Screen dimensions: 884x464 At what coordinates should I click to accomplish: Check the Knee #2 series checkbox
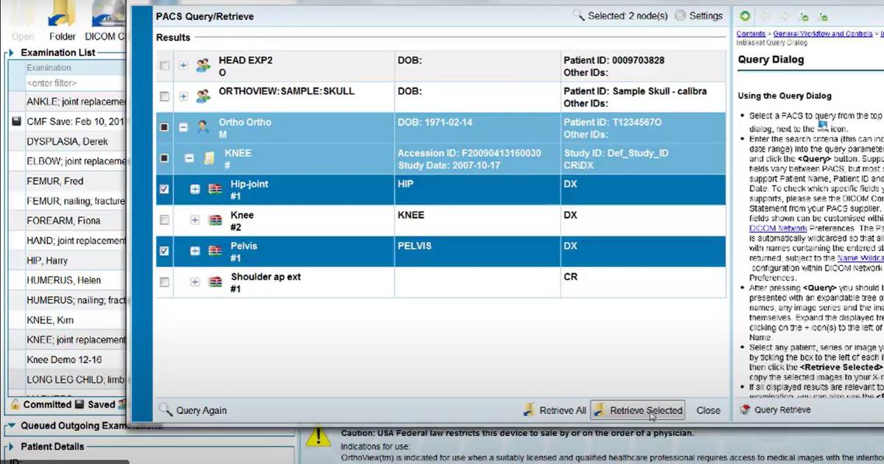164,220
